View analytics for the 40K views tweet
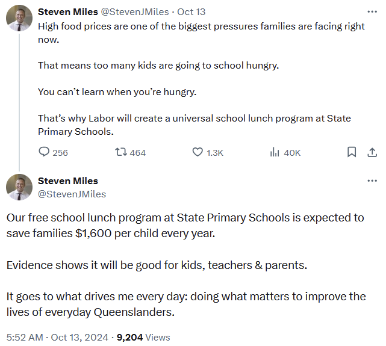Screen dimensions: 386x346 [x=275, y=153]
